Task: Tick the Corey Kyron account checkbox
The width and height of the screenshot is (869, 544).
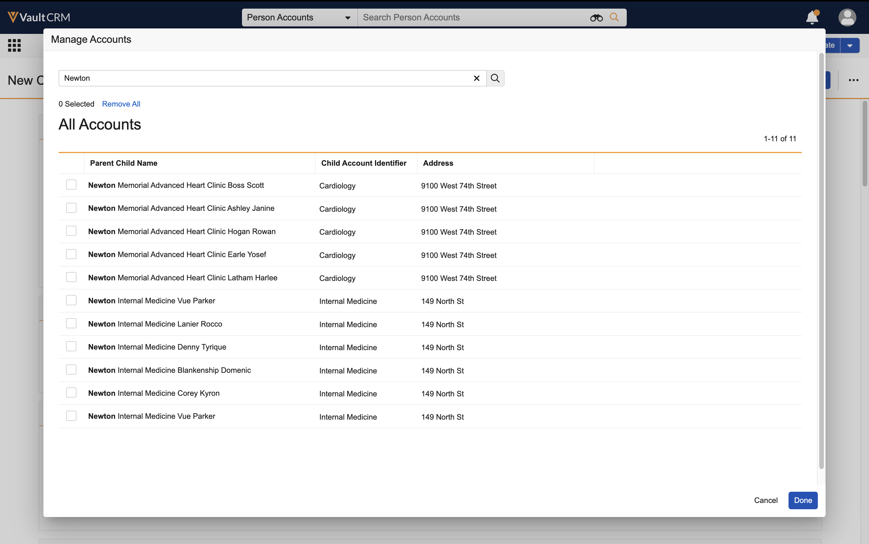Action: pyautogui.click(x=71, y=393)
